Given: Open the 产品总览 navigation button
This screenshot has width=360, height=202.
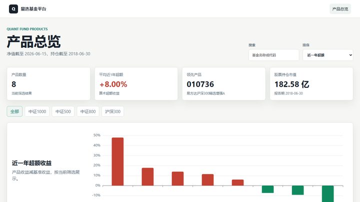Looking at the screenshot, I should [x=340, y=9].
